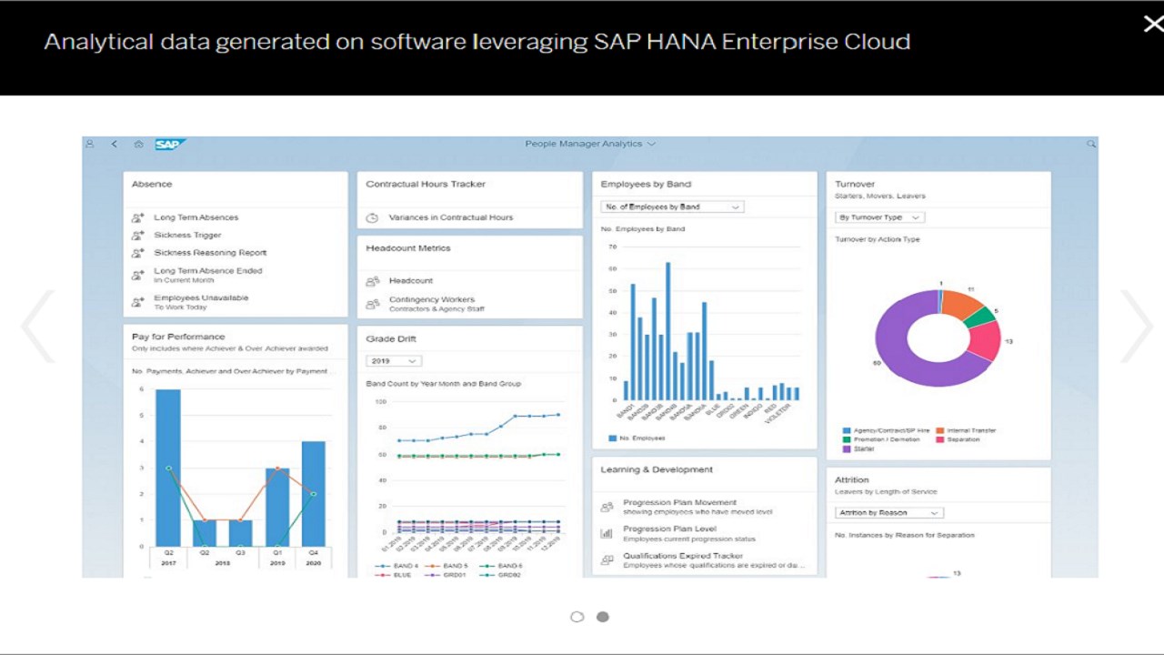This screenshot has height=655, width=1164.
Task: Click the Headcount people icon
Action: coord(373,281)
